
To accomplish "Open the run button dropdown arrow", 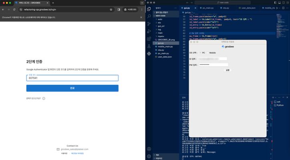I will click(x=280, y=8).
